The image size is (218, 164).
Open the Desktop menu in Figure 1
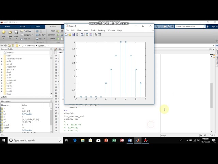coord(102,30)
